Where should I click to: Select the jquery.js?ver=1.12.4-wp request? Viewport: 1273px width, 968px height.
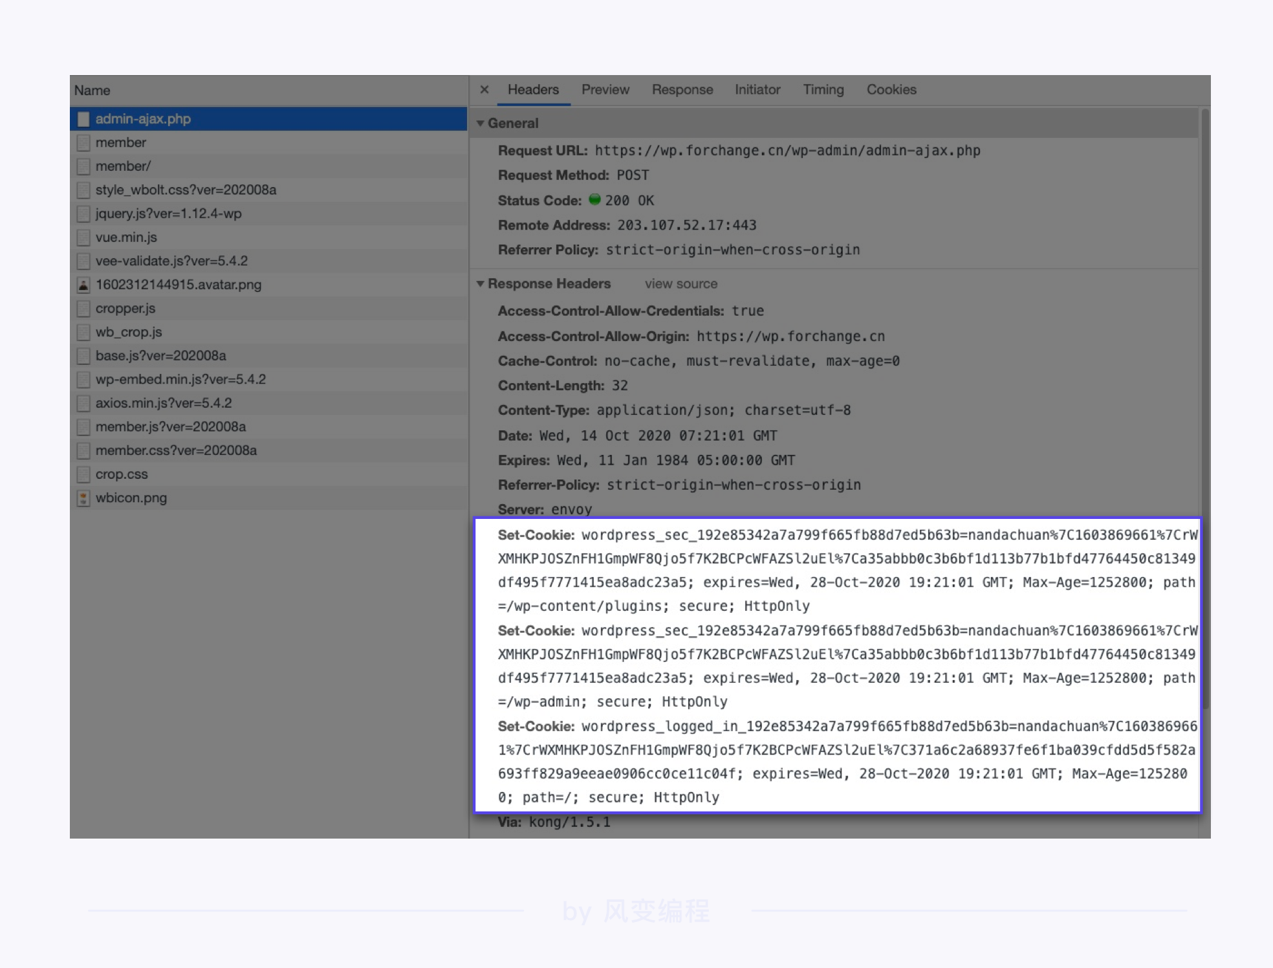168,214
